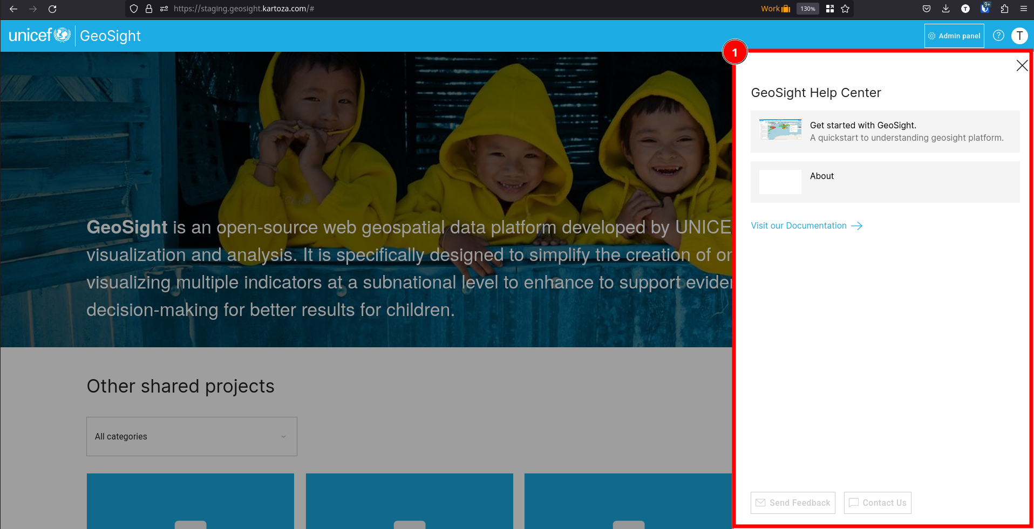Reload the page with the refresh icon
Image resolution: width=1034 pixels, height=529 pixels.
point(52,9)
